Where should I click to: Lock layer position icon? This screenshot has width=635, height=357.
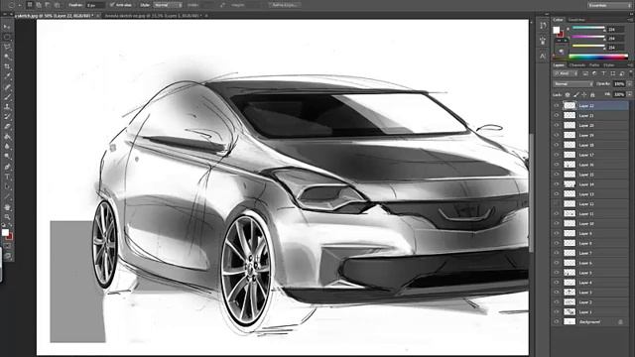[x=584, y=95]
